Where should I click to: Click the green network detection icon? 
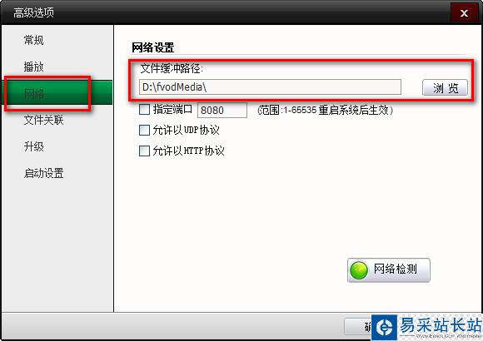click(359, 270)
